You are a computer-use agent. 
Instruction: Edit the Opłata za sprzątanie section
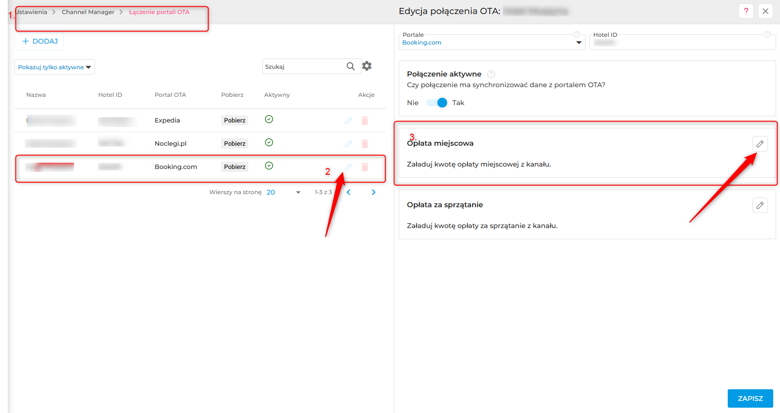[760, 205]
